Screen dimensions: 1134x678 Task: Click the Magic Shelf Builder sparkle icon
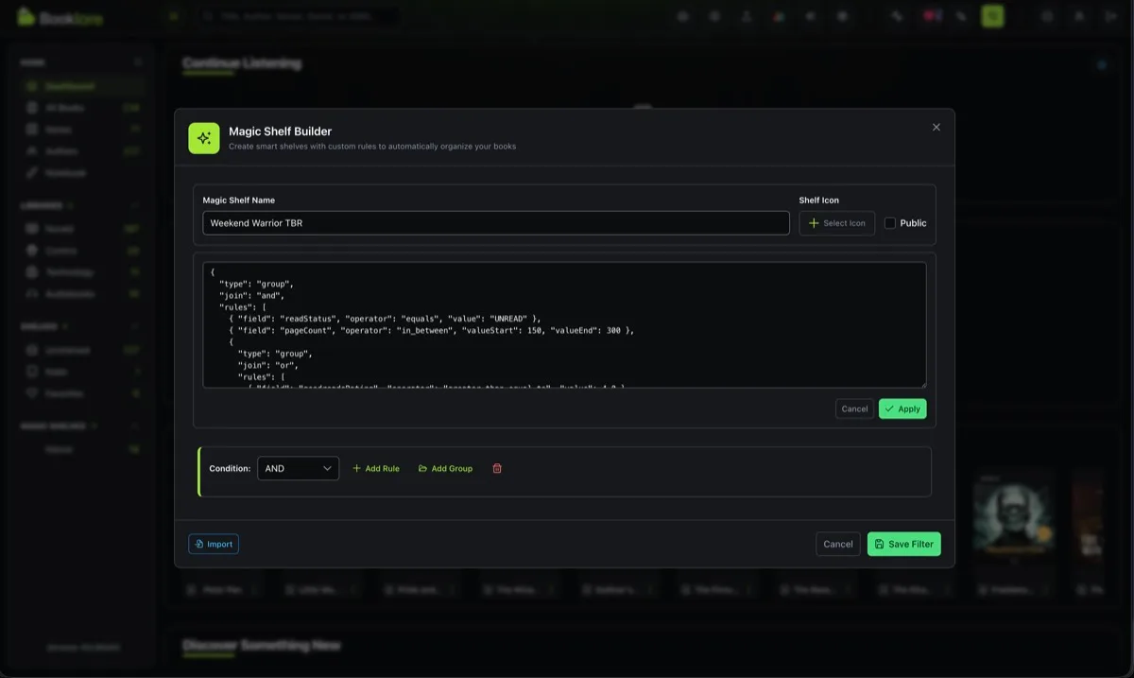coord(204,138)
